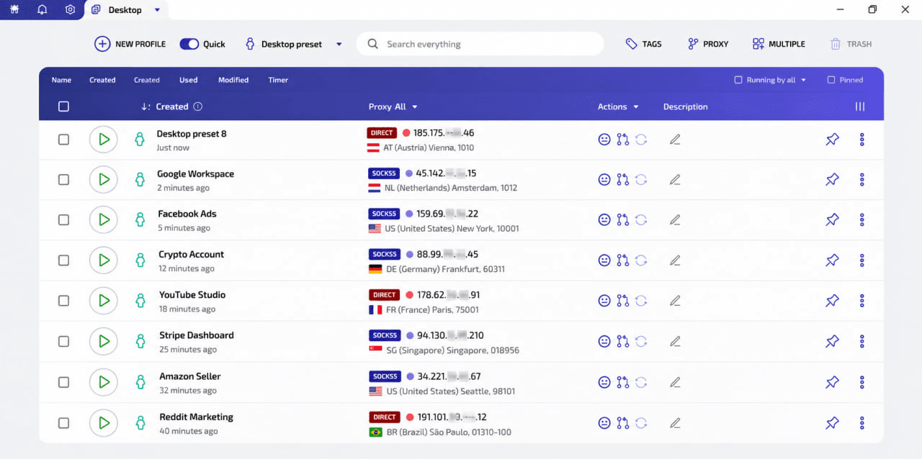The image size is (922, 459).
Task: Sort by the Modified tab
Action: (233, 80)
